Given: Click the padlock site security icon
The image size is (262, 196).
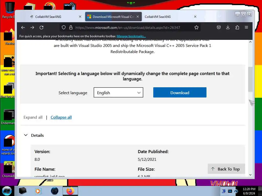Looking at the screenshot, I should click(x=71, y=27).
